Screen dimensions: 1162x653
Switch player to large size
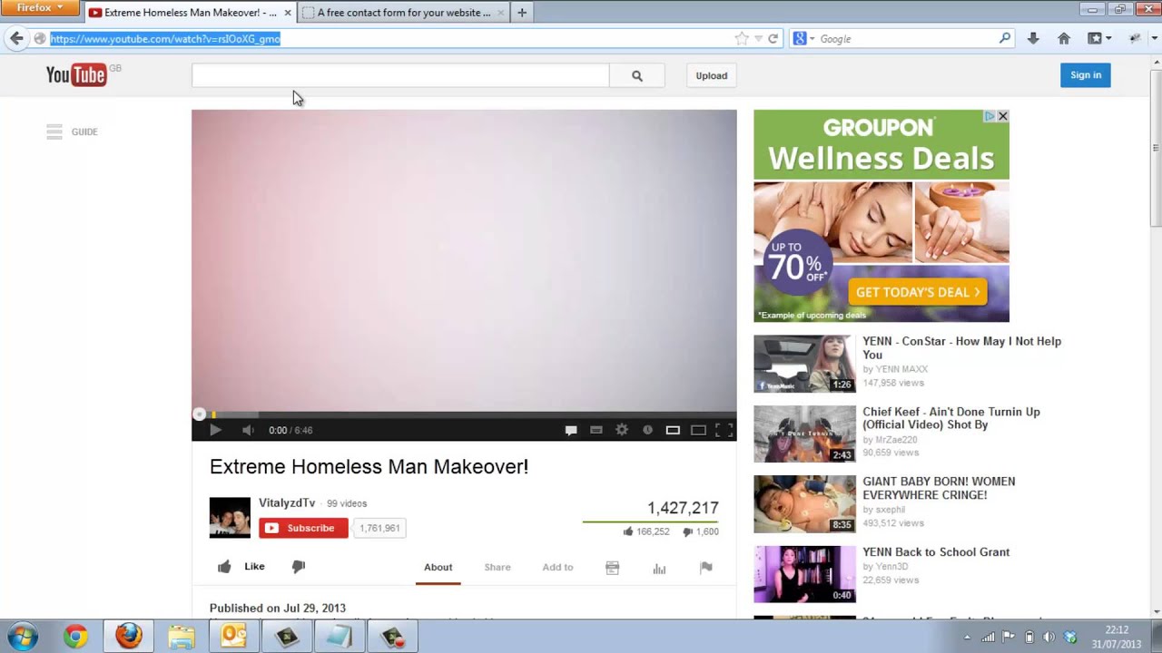(x=698, y=430)
